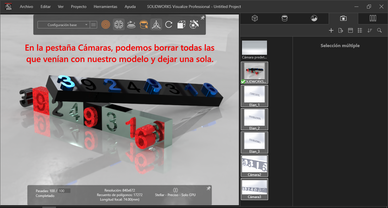Image resolution: width=388 pixels, height=208 pixels.
Task: Open the Appearances tab paint bucket icon
Action: click(284, 18)
